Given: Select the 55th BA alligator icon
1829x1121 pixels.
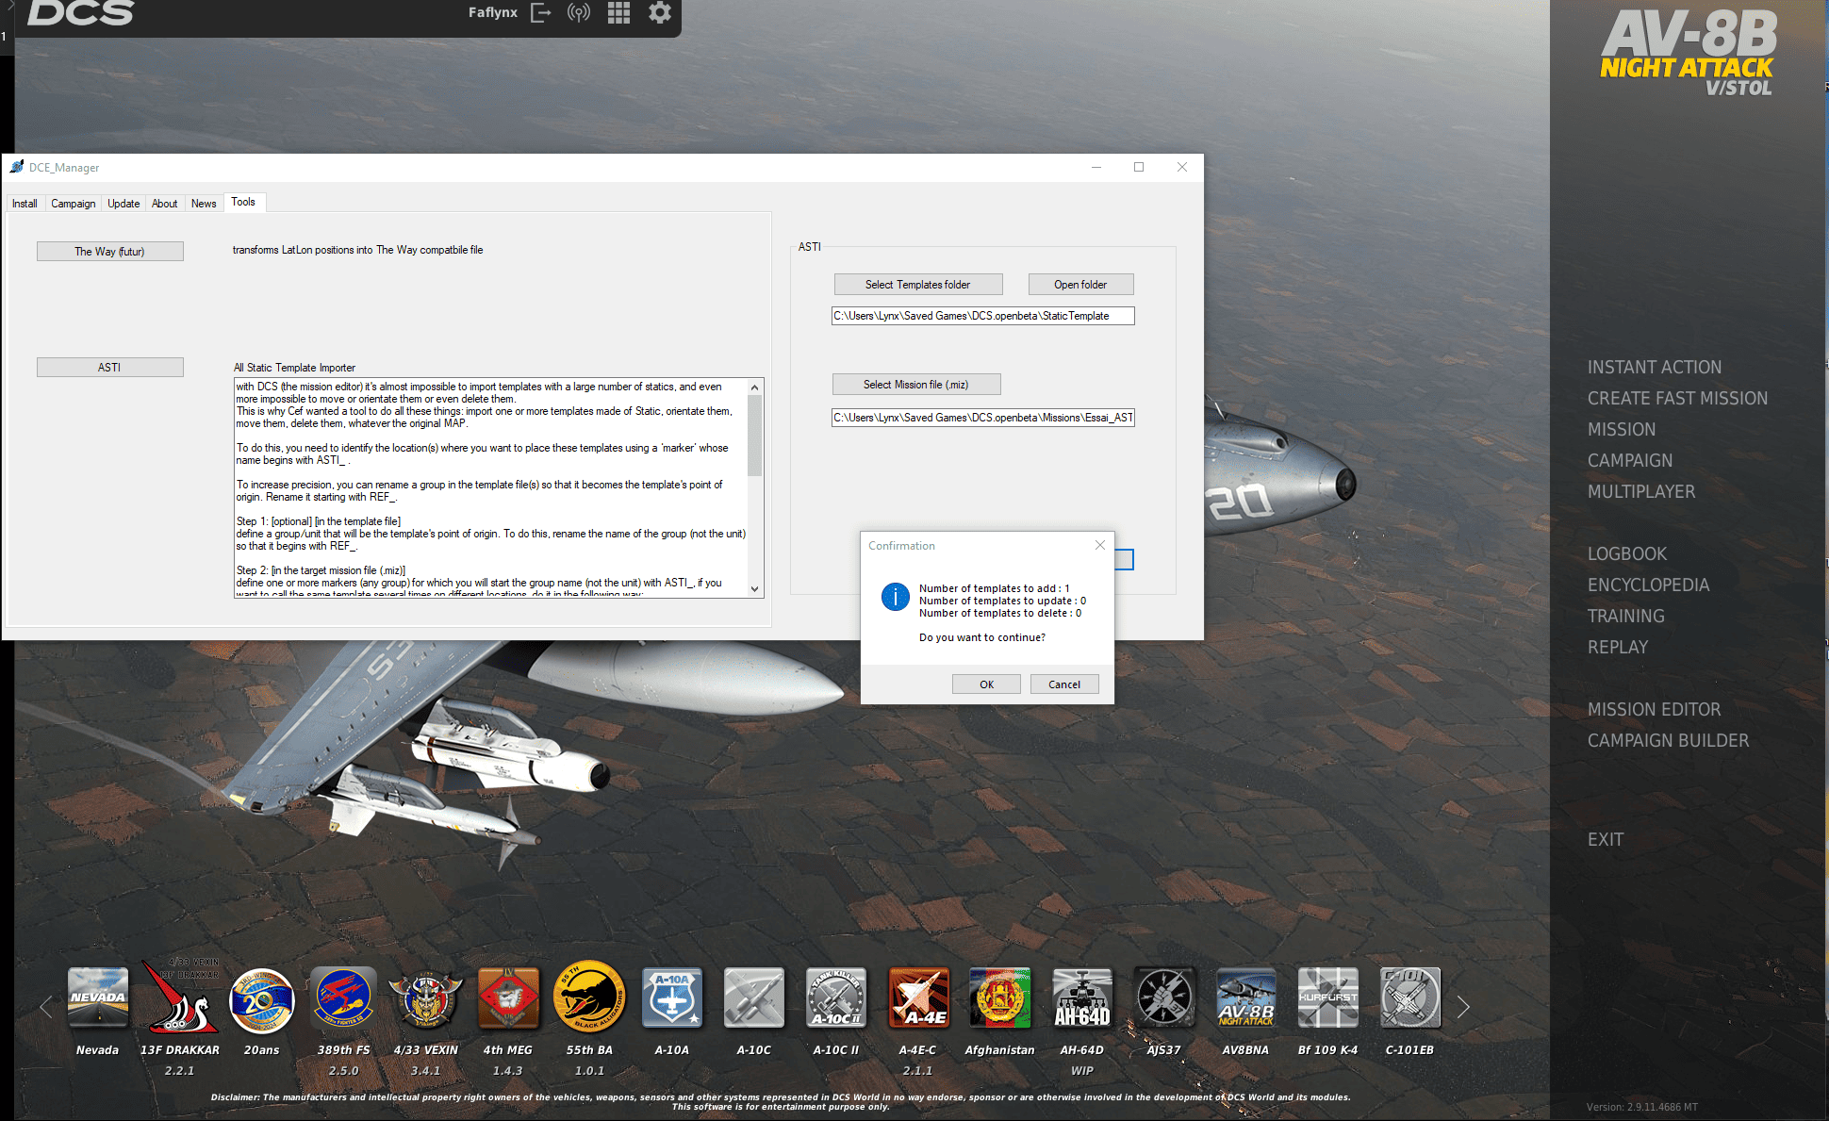Looking at the screenshot, I should [x=589, y=997].
